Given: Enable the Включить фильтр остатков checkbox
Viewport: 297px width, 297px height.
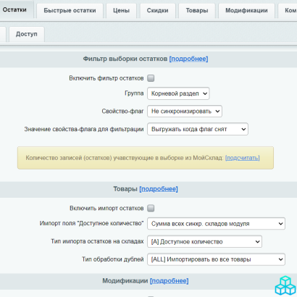Looking at the screenshot, I should pyautogui.click(x=151, y=78).
